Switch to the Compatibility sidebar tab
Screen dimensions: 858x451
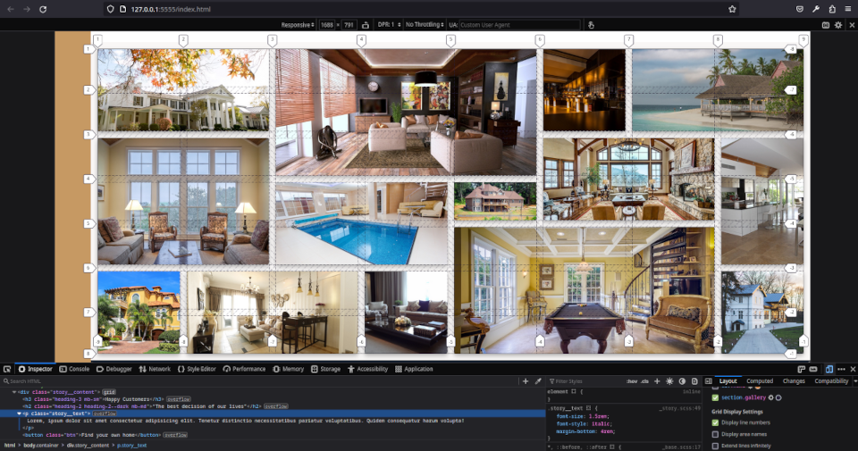[x=830, y=381]
